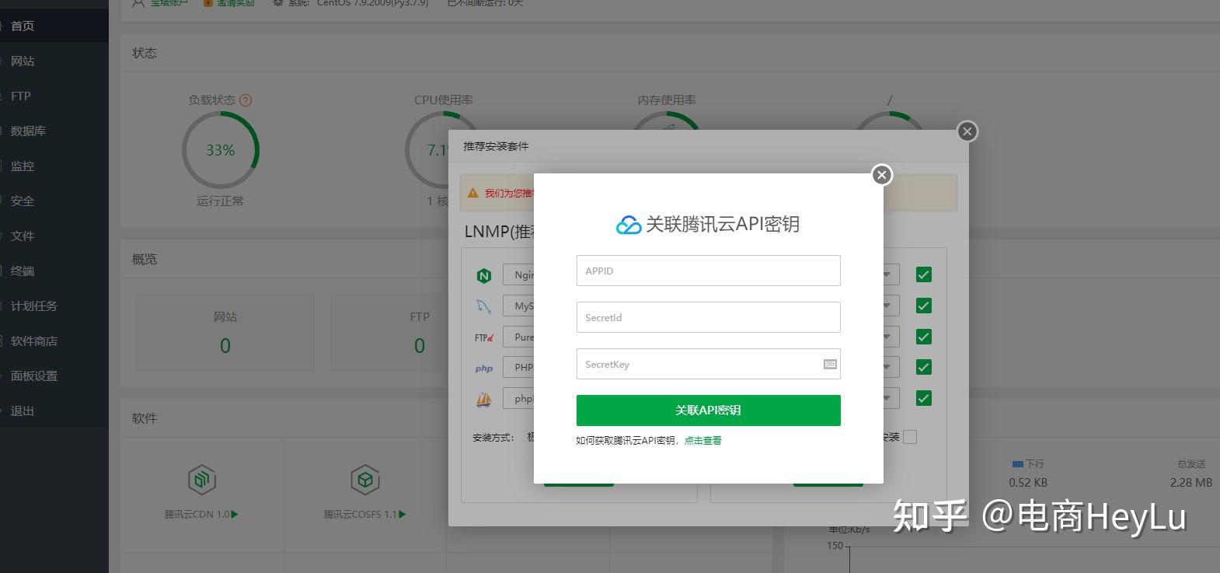Click the 腾讯云COSFS software icon
The width and height of the screenshot is (1220, 573).
364,479
